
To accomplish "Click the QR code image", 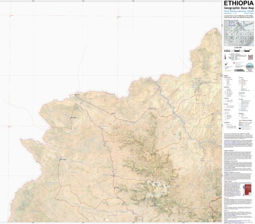I will [x=250, y=57].
